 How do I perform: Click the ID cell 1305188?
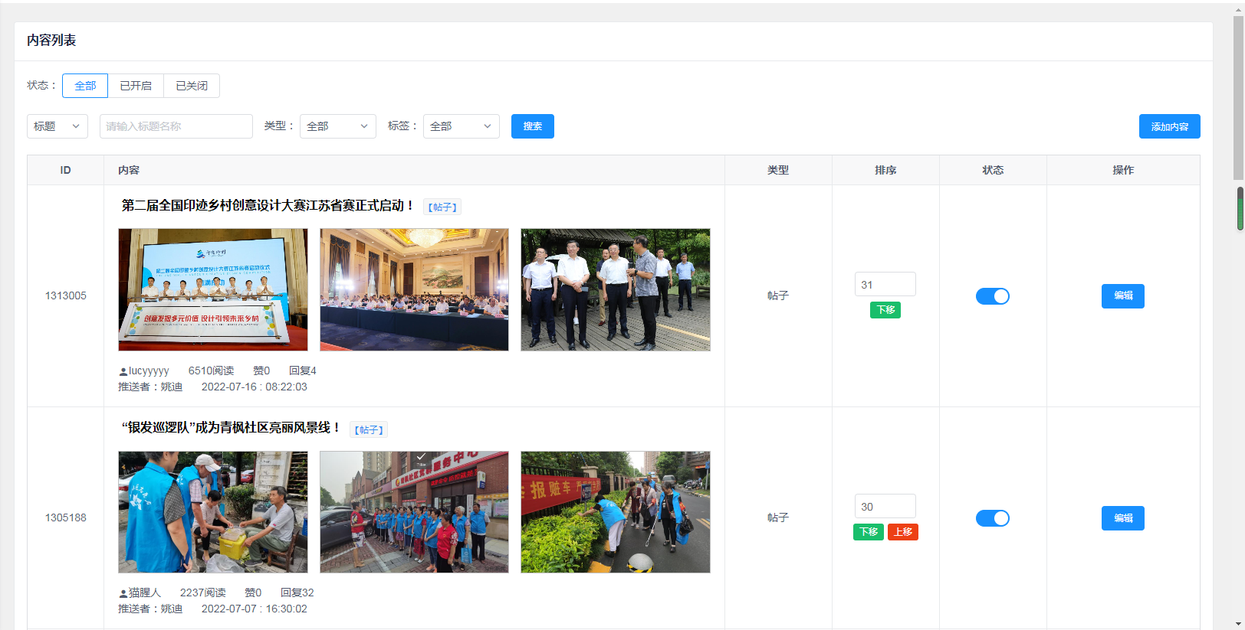click(66, 517)
